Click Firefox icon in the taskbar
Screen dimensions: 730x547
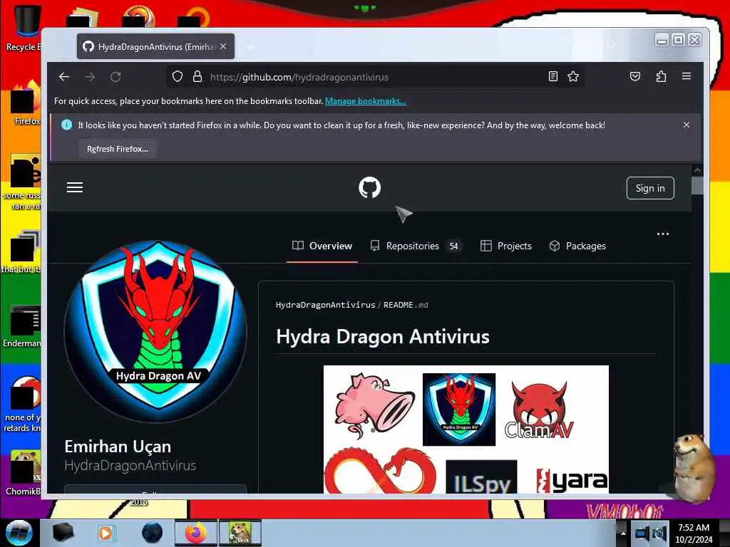pyautogui.click(x=196, y=533)
